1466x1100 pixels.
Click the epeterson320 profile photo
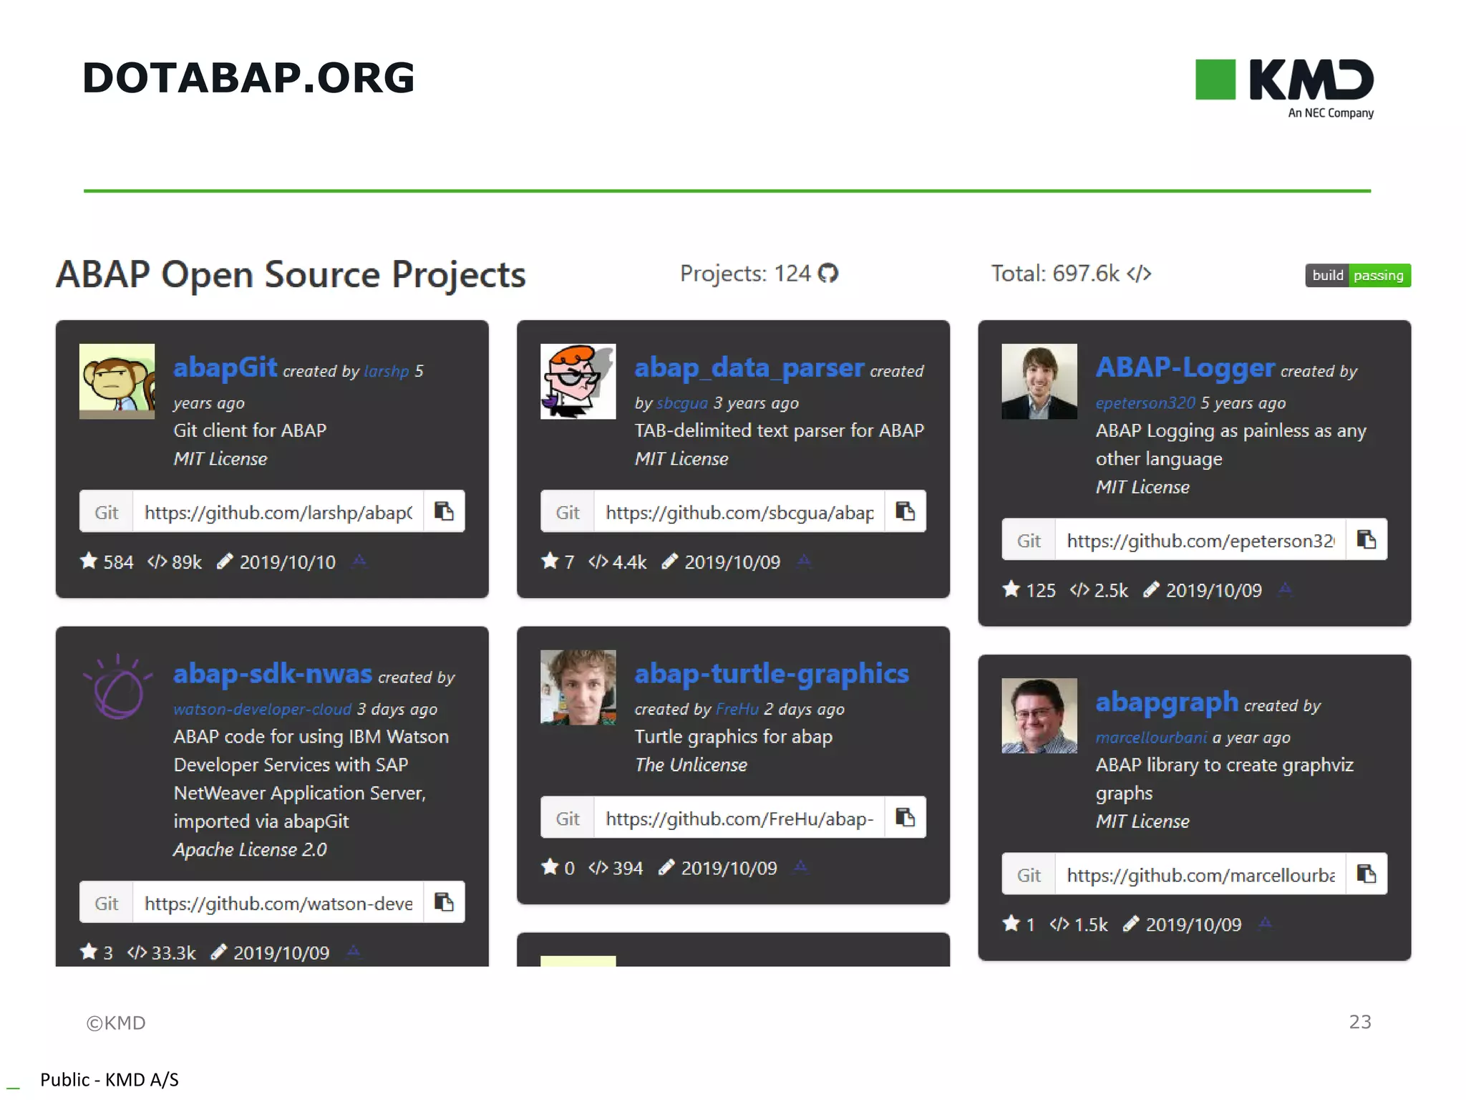tap(1039, 381)
